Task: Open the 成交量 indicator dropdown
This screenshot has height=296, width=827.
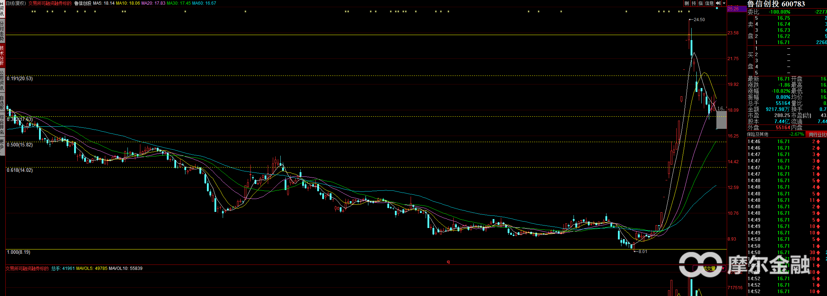Action: click(709, 268)
